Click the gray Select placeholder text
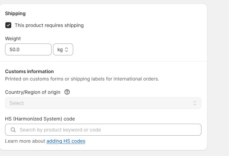The image size is (229, 156). point(17,103)
